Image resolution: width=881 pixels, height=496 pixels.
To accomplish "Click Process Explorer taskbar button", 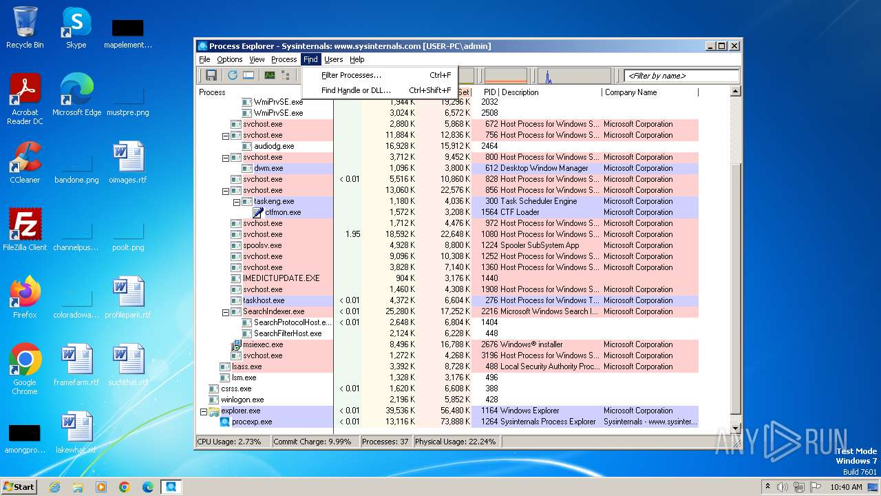I will pos(171,487).
